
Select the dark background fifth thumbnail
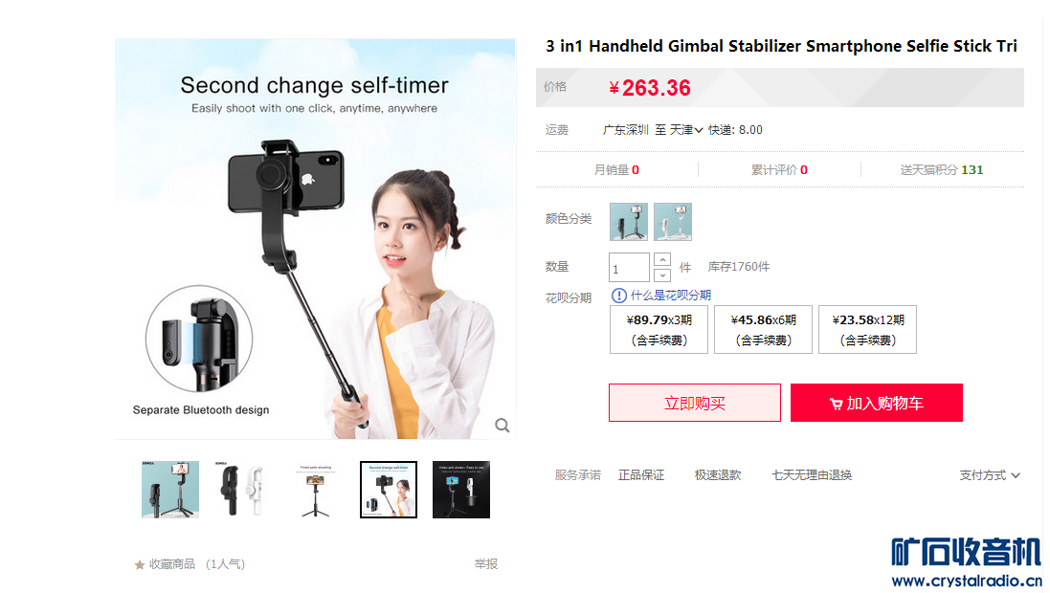click(461, 490)
